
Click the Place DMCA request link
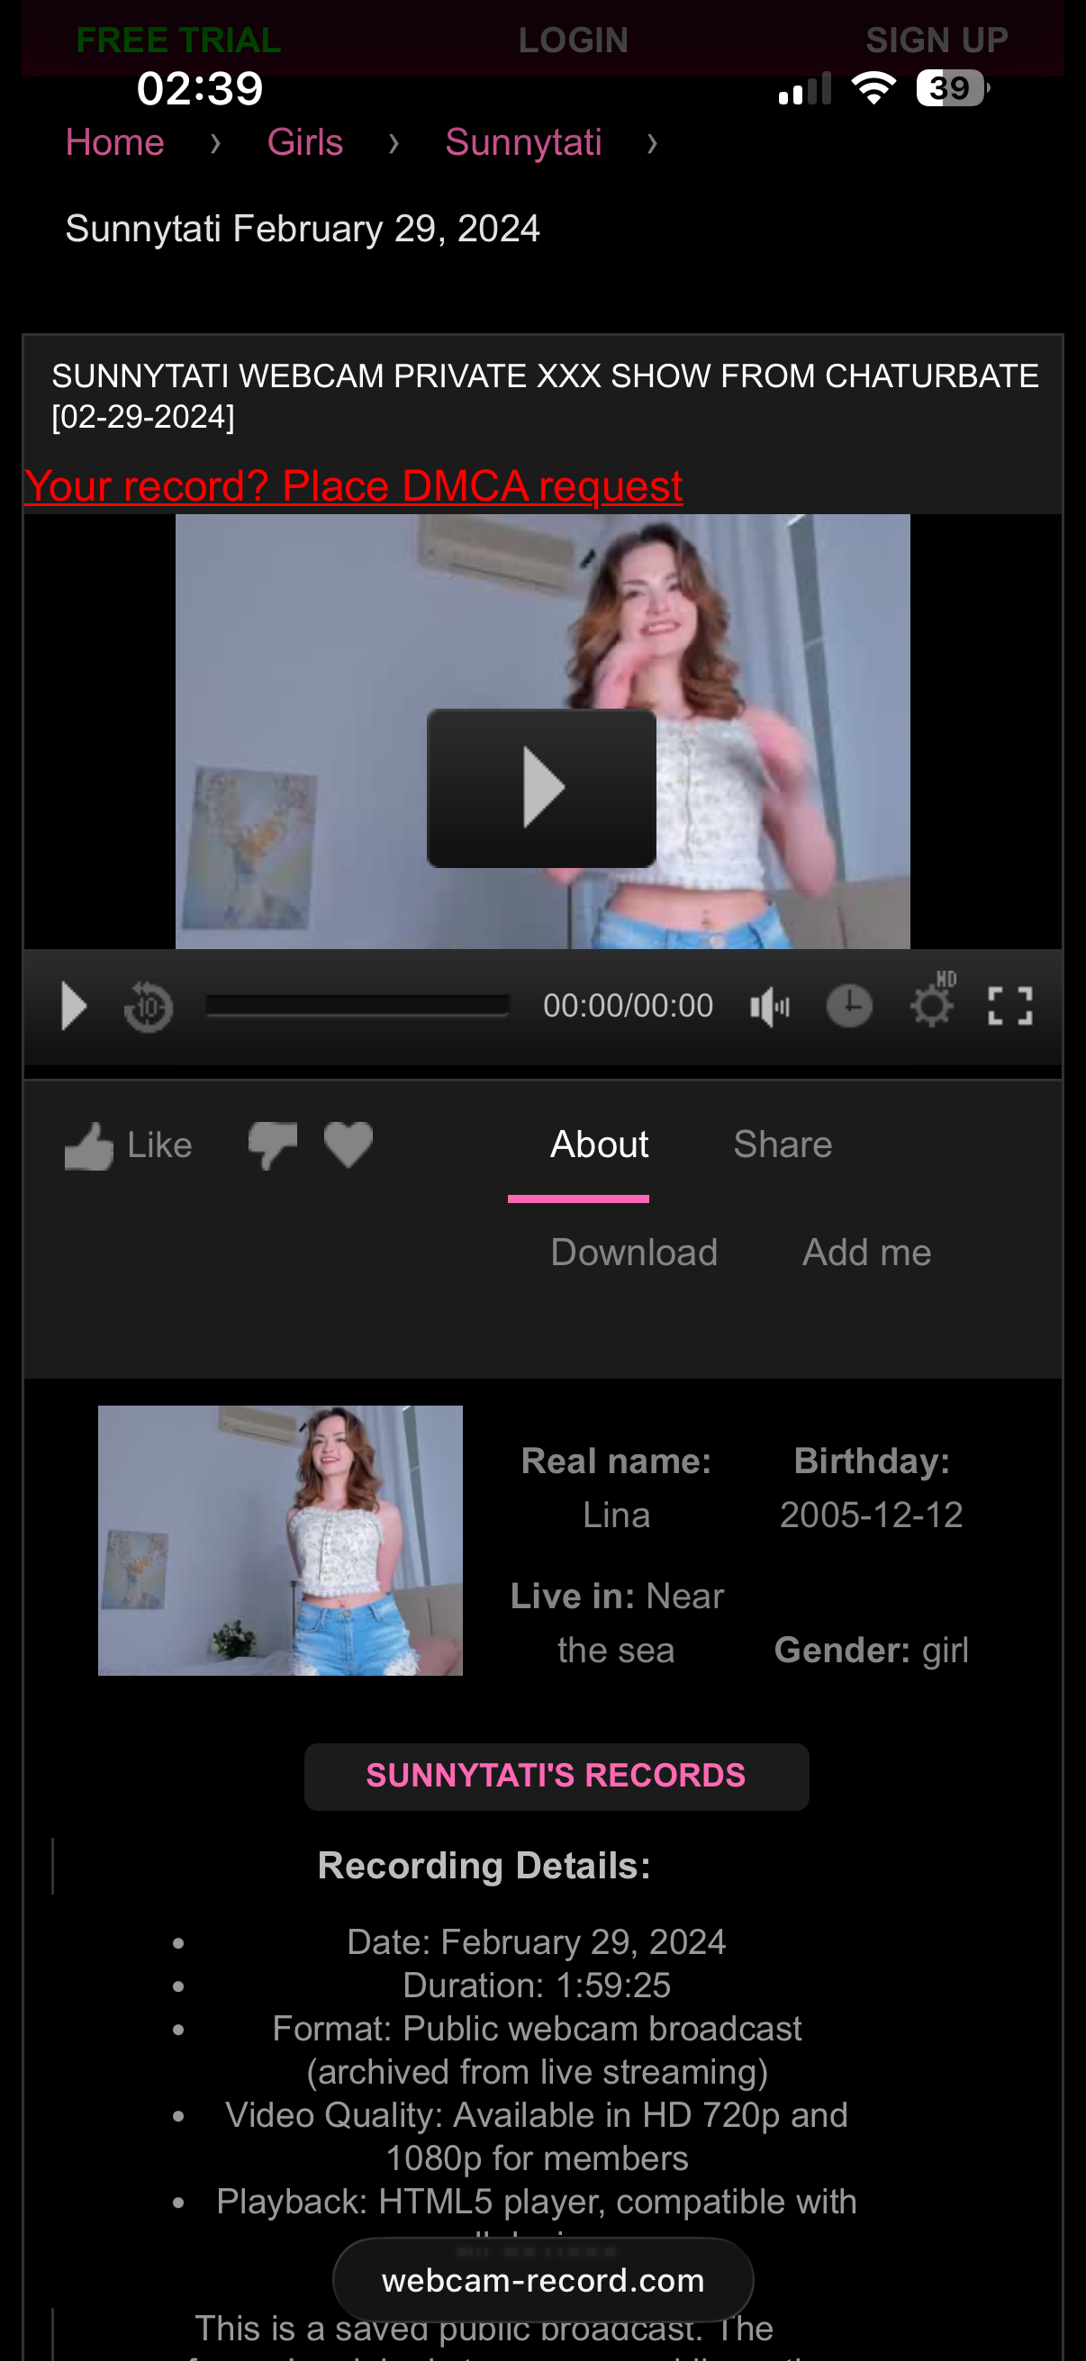point(354,485)
